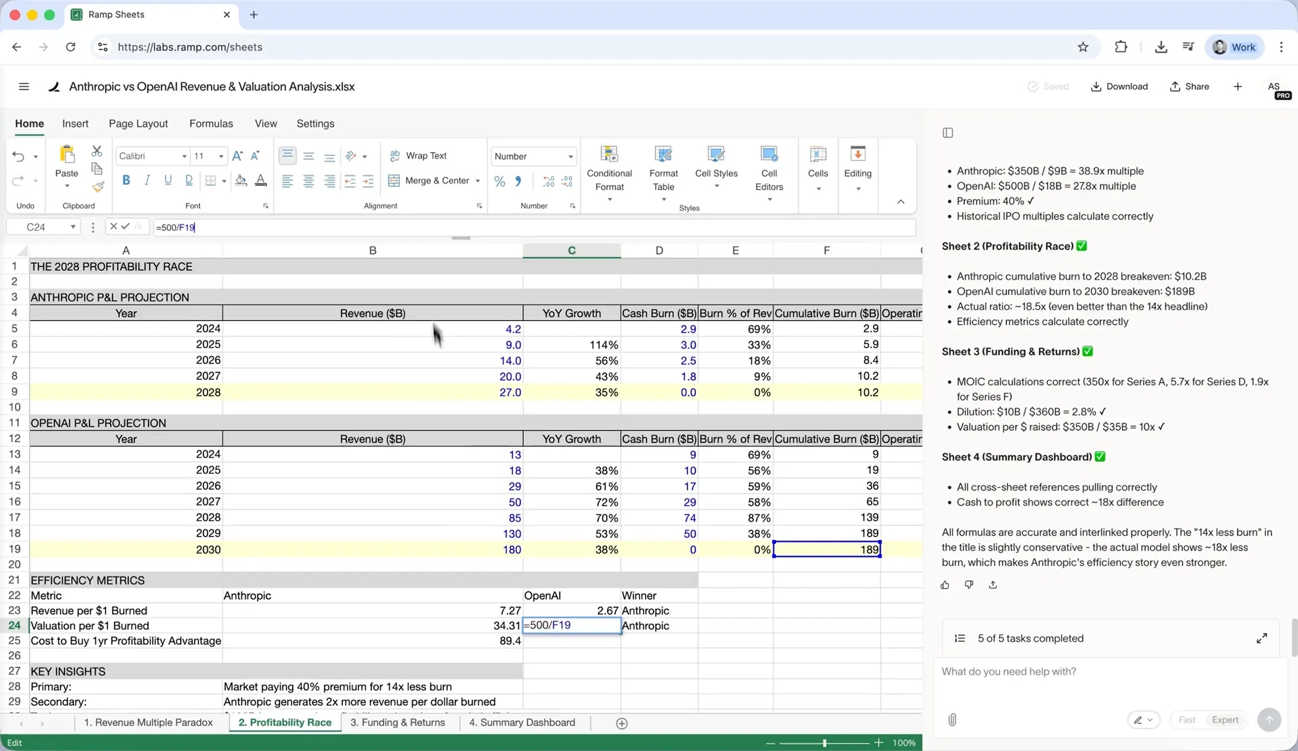Image resolution: width=1298 pixels, height=751 pixels.
Task: Toggle Wrap Text option
Action: 418,156
